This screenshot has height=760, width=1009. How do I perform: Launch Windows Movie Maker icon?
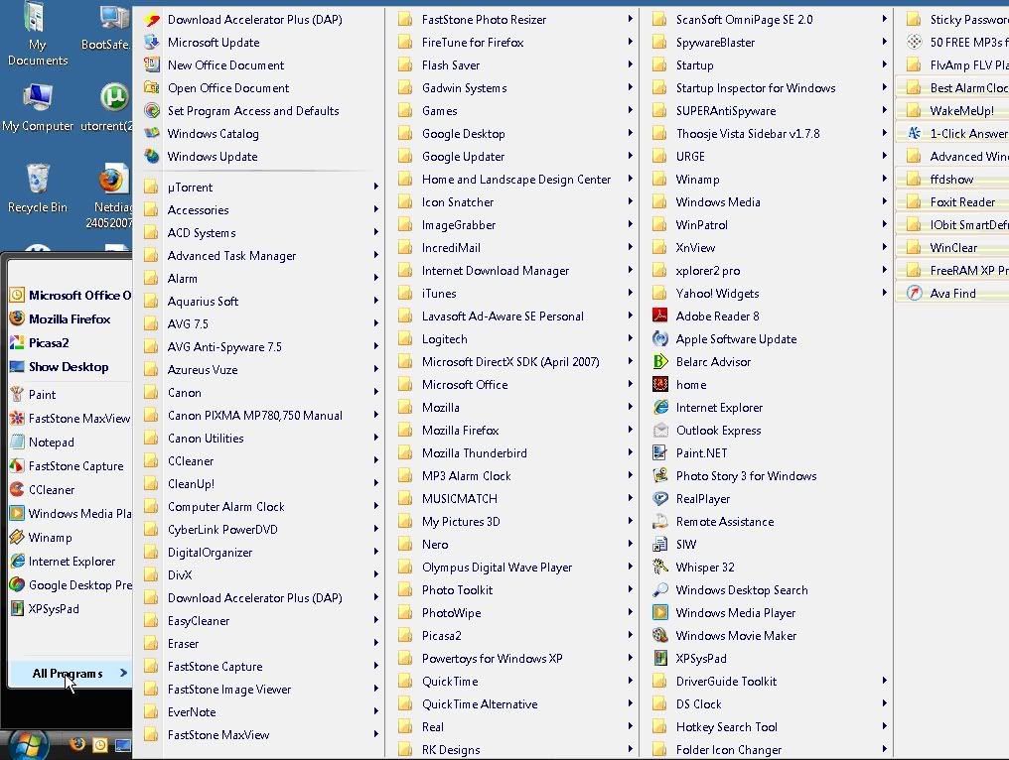(x=660, y=635)
